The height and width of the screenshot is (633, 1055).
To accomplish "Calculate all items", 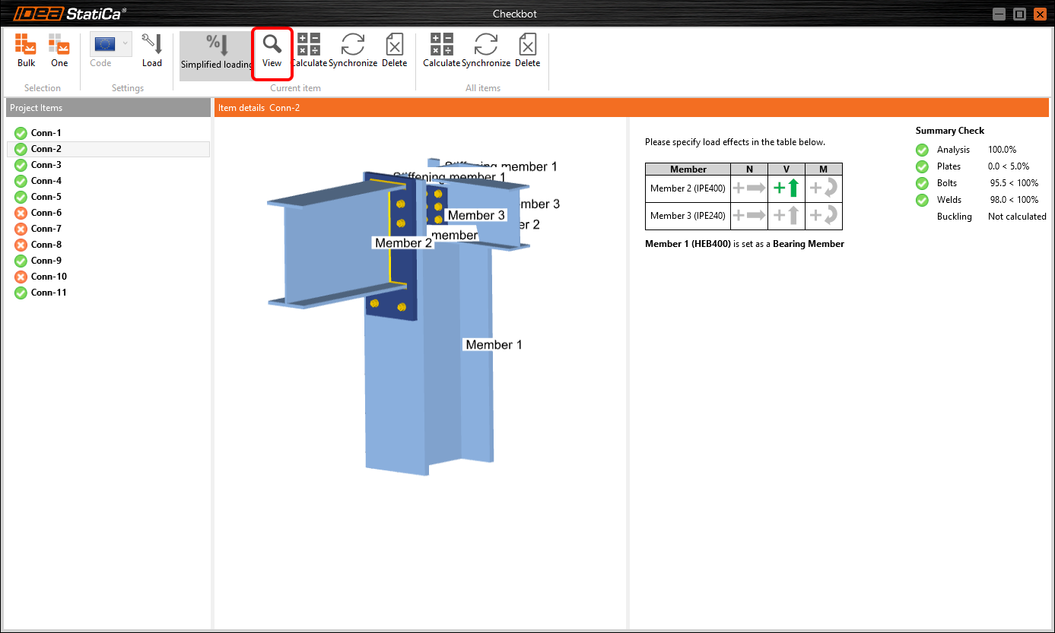I will (441, 50).
